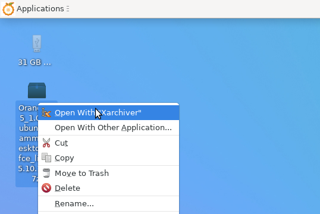Select the 31 GB USB drive icon
This screenshot has height=214, width=320.
[37, 43]
